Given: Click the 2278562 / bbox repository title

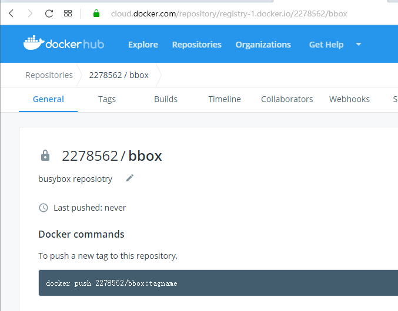Looking at the screenshot, I should pyautogui.click(x=112, y=155).
